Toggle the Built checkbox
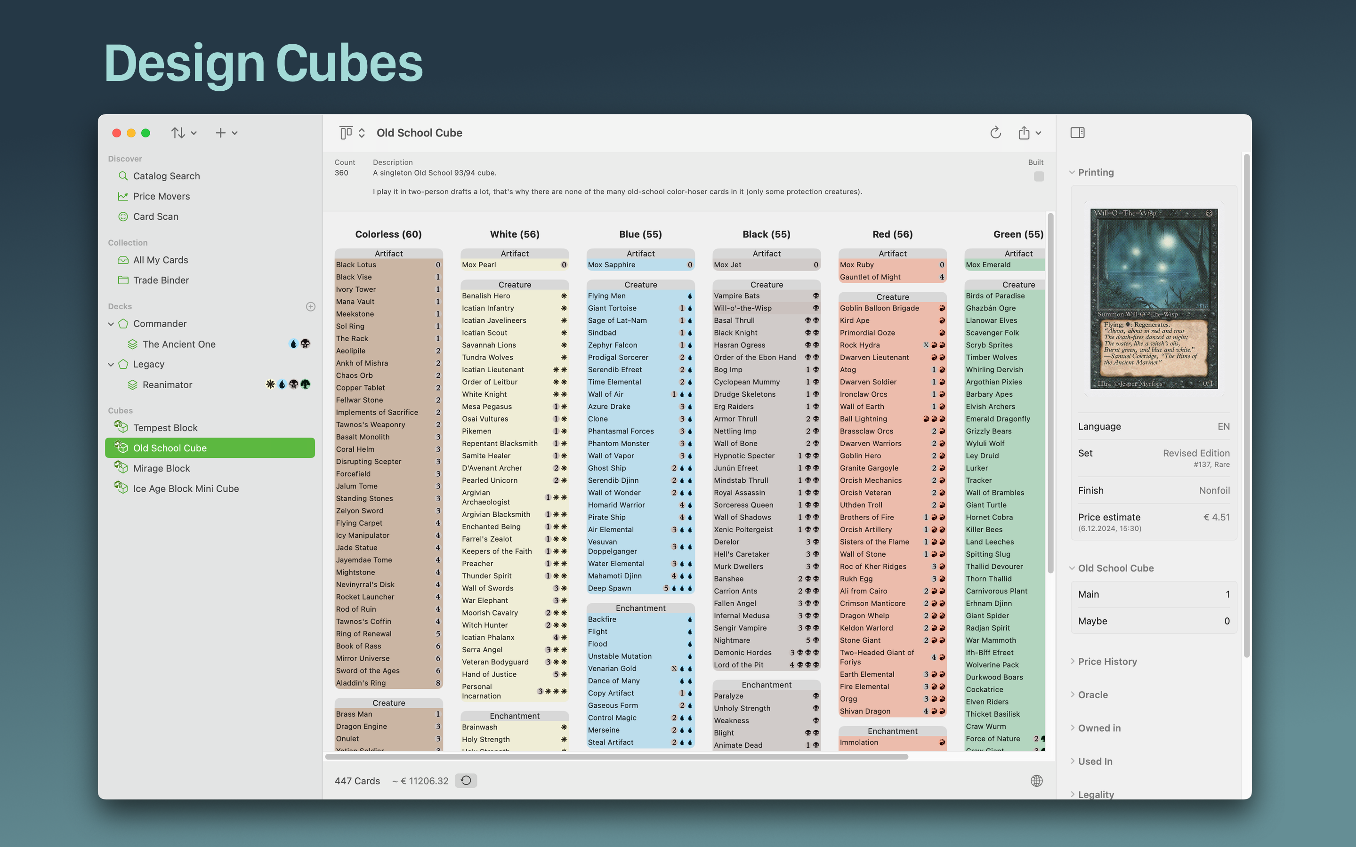Viewport: 1356px width, 847px height. [1039, 176]
